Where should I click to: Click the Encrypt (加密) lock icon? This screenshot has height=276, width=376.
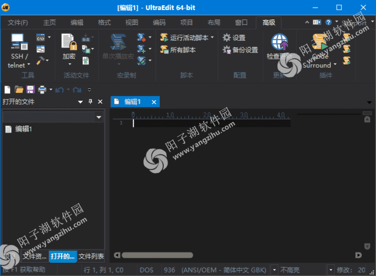[69, 42]
